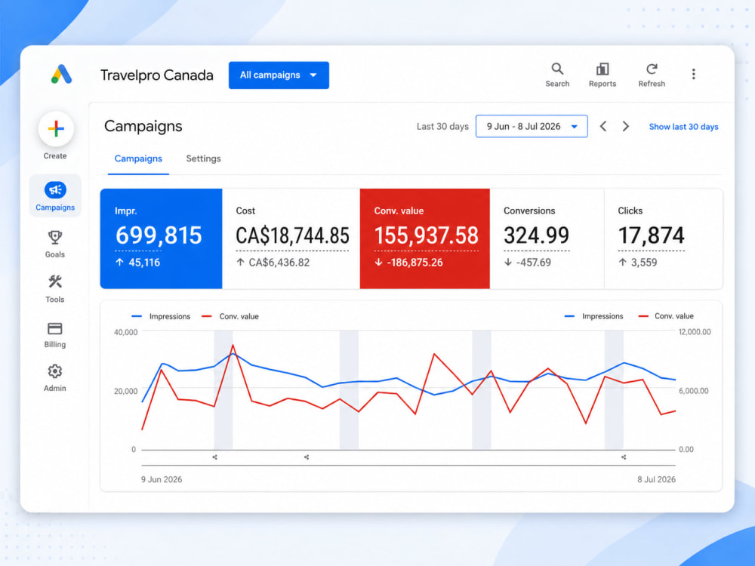Click left legend red Conv. value swatch
Image resolution: width=755 pixels, height=566 pixels.
coord(207,316)
